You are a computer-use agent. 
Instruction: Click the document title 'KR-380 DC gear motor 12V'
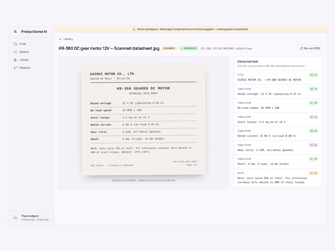point(109,48)
